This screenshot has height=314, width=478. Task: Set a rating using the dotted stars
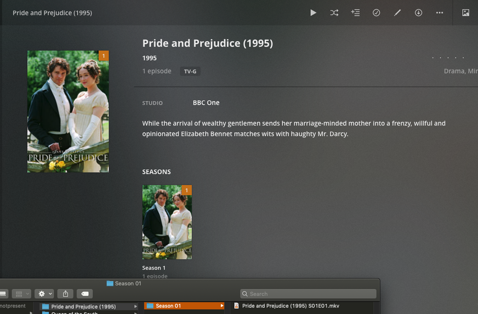coord(448,58)
